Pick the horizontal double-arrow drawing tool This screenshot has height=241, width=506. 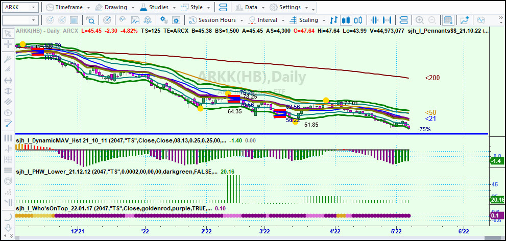coord(8,80)
